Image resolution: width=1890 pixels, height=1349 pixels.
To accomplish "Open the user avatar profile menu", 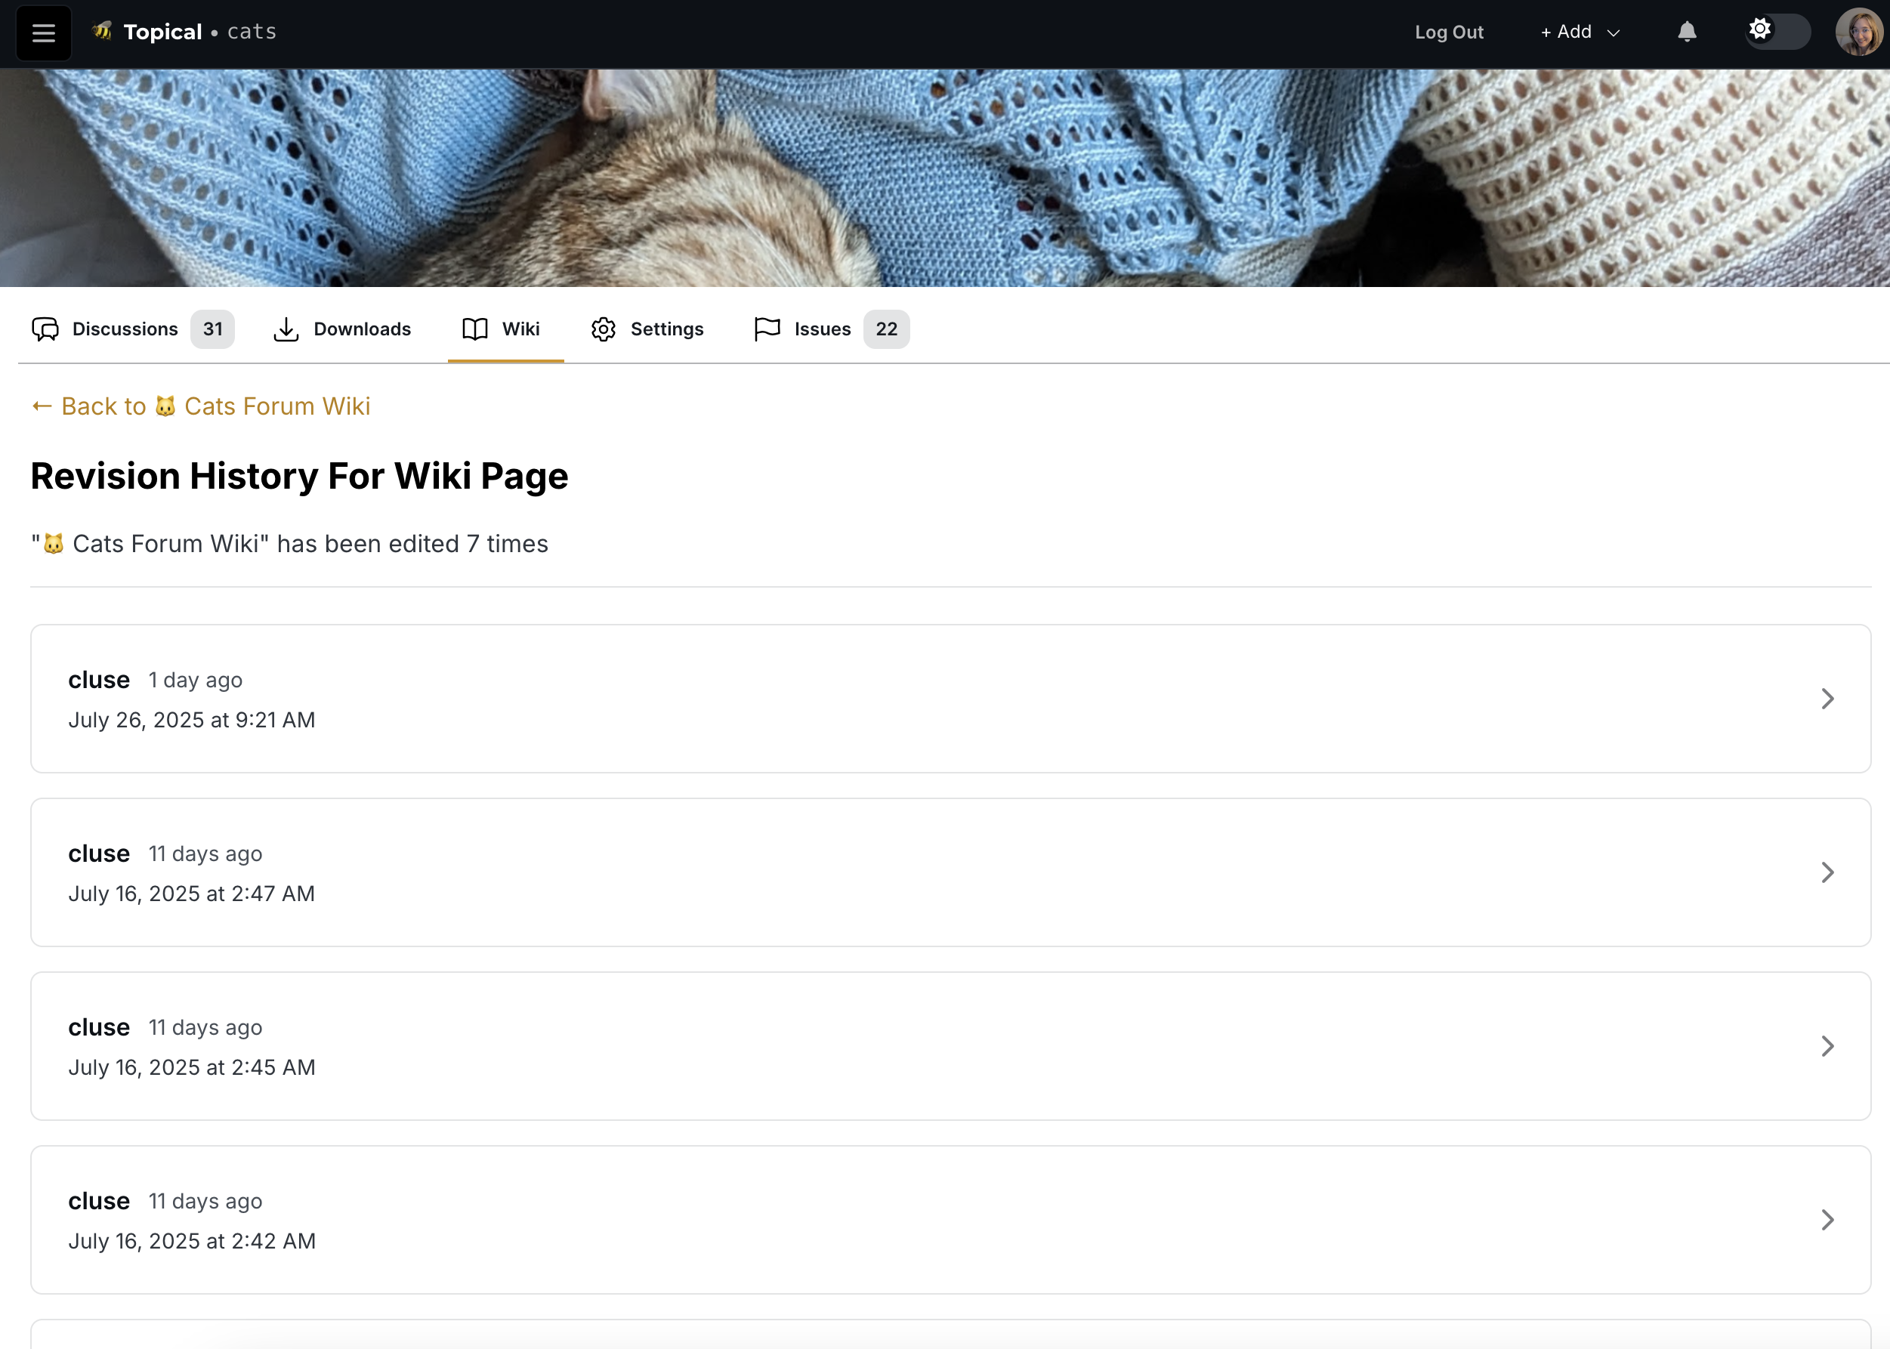I will click(1859, 32).
